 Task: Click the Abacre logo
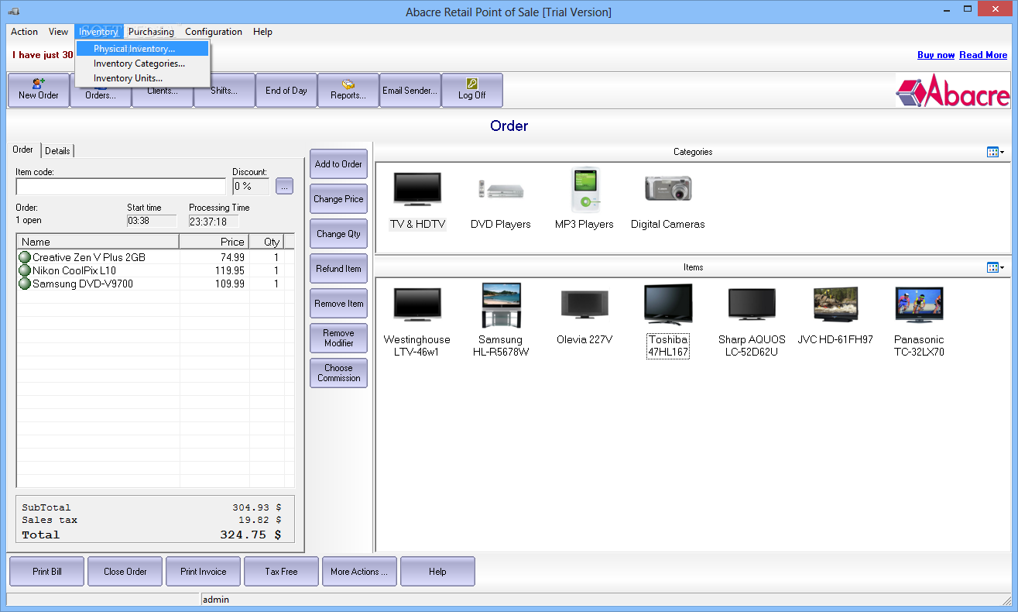coord(953,91)
